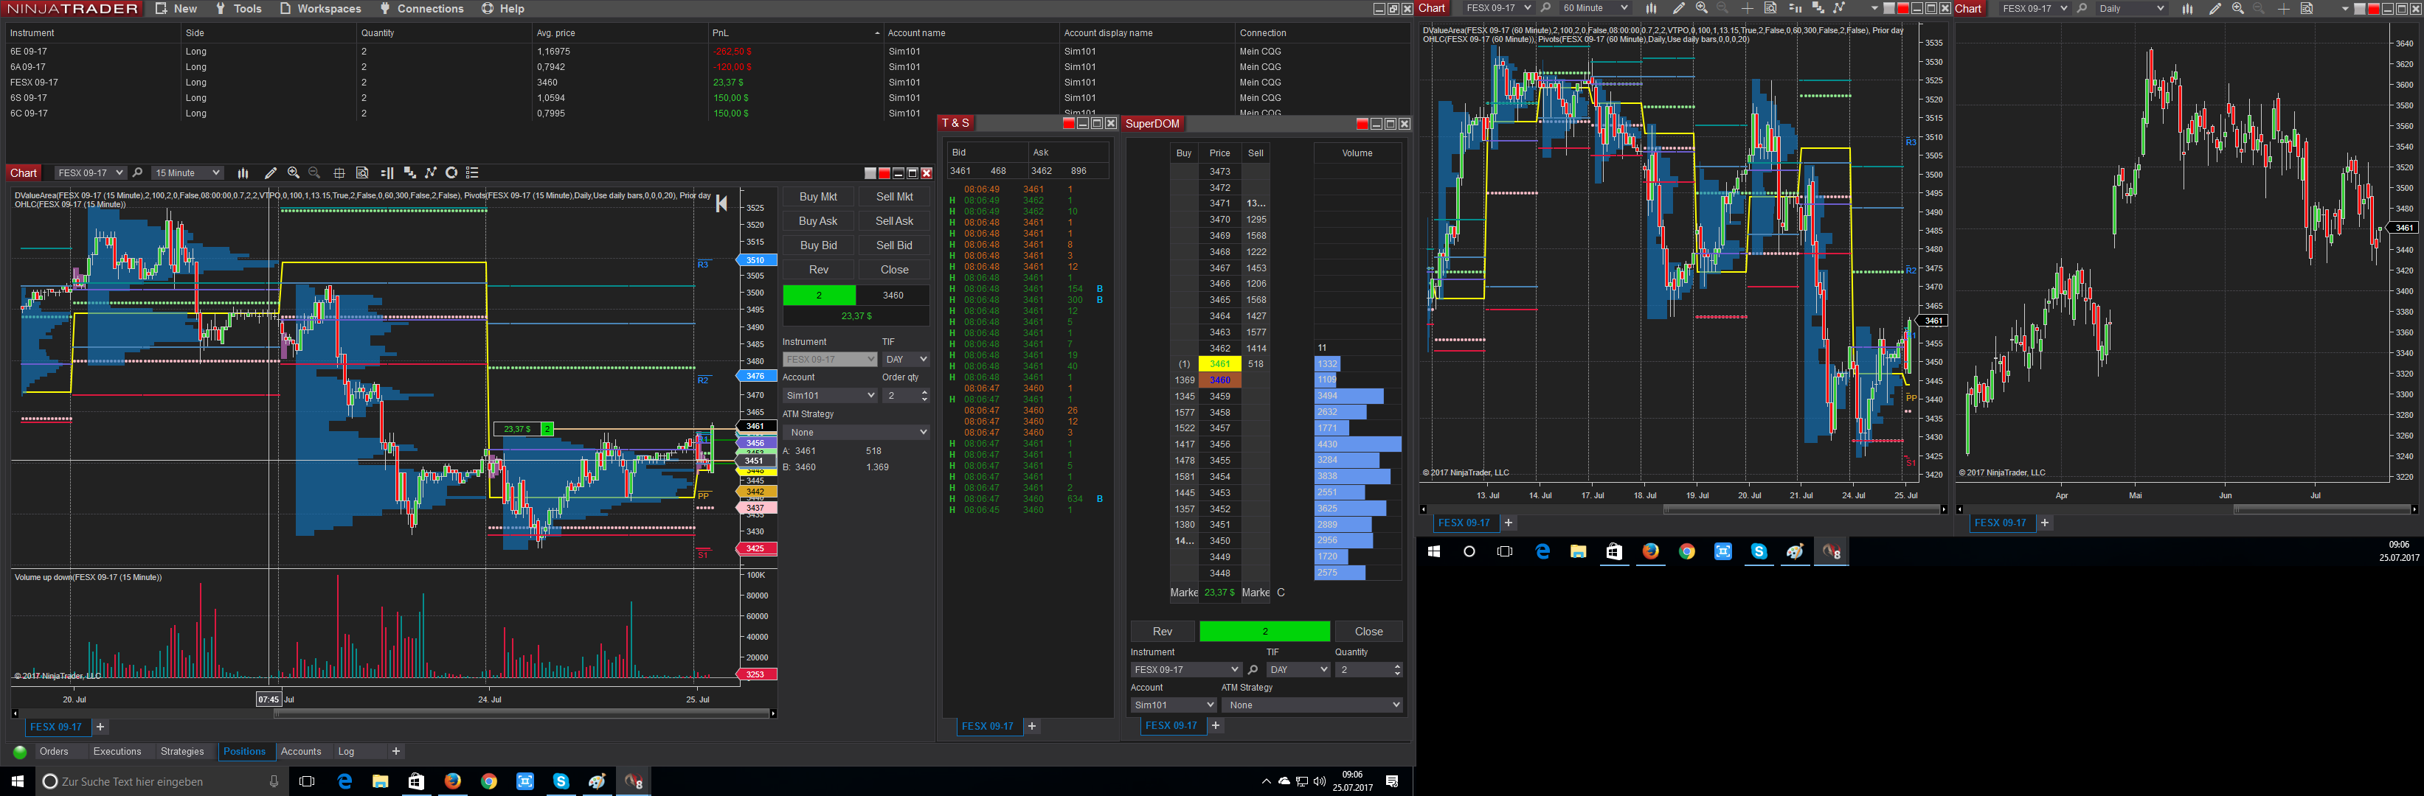2424x796 pixels.
Task: Open ATM Strategy dropdown in Chart Trader
Action: click(856, 433)
